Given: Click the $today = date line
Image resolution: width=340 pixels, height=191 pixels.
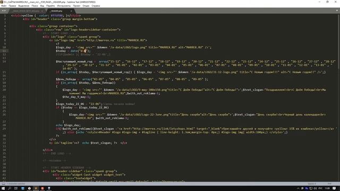Looking at the screenshot, I should (x=73, y=51).
